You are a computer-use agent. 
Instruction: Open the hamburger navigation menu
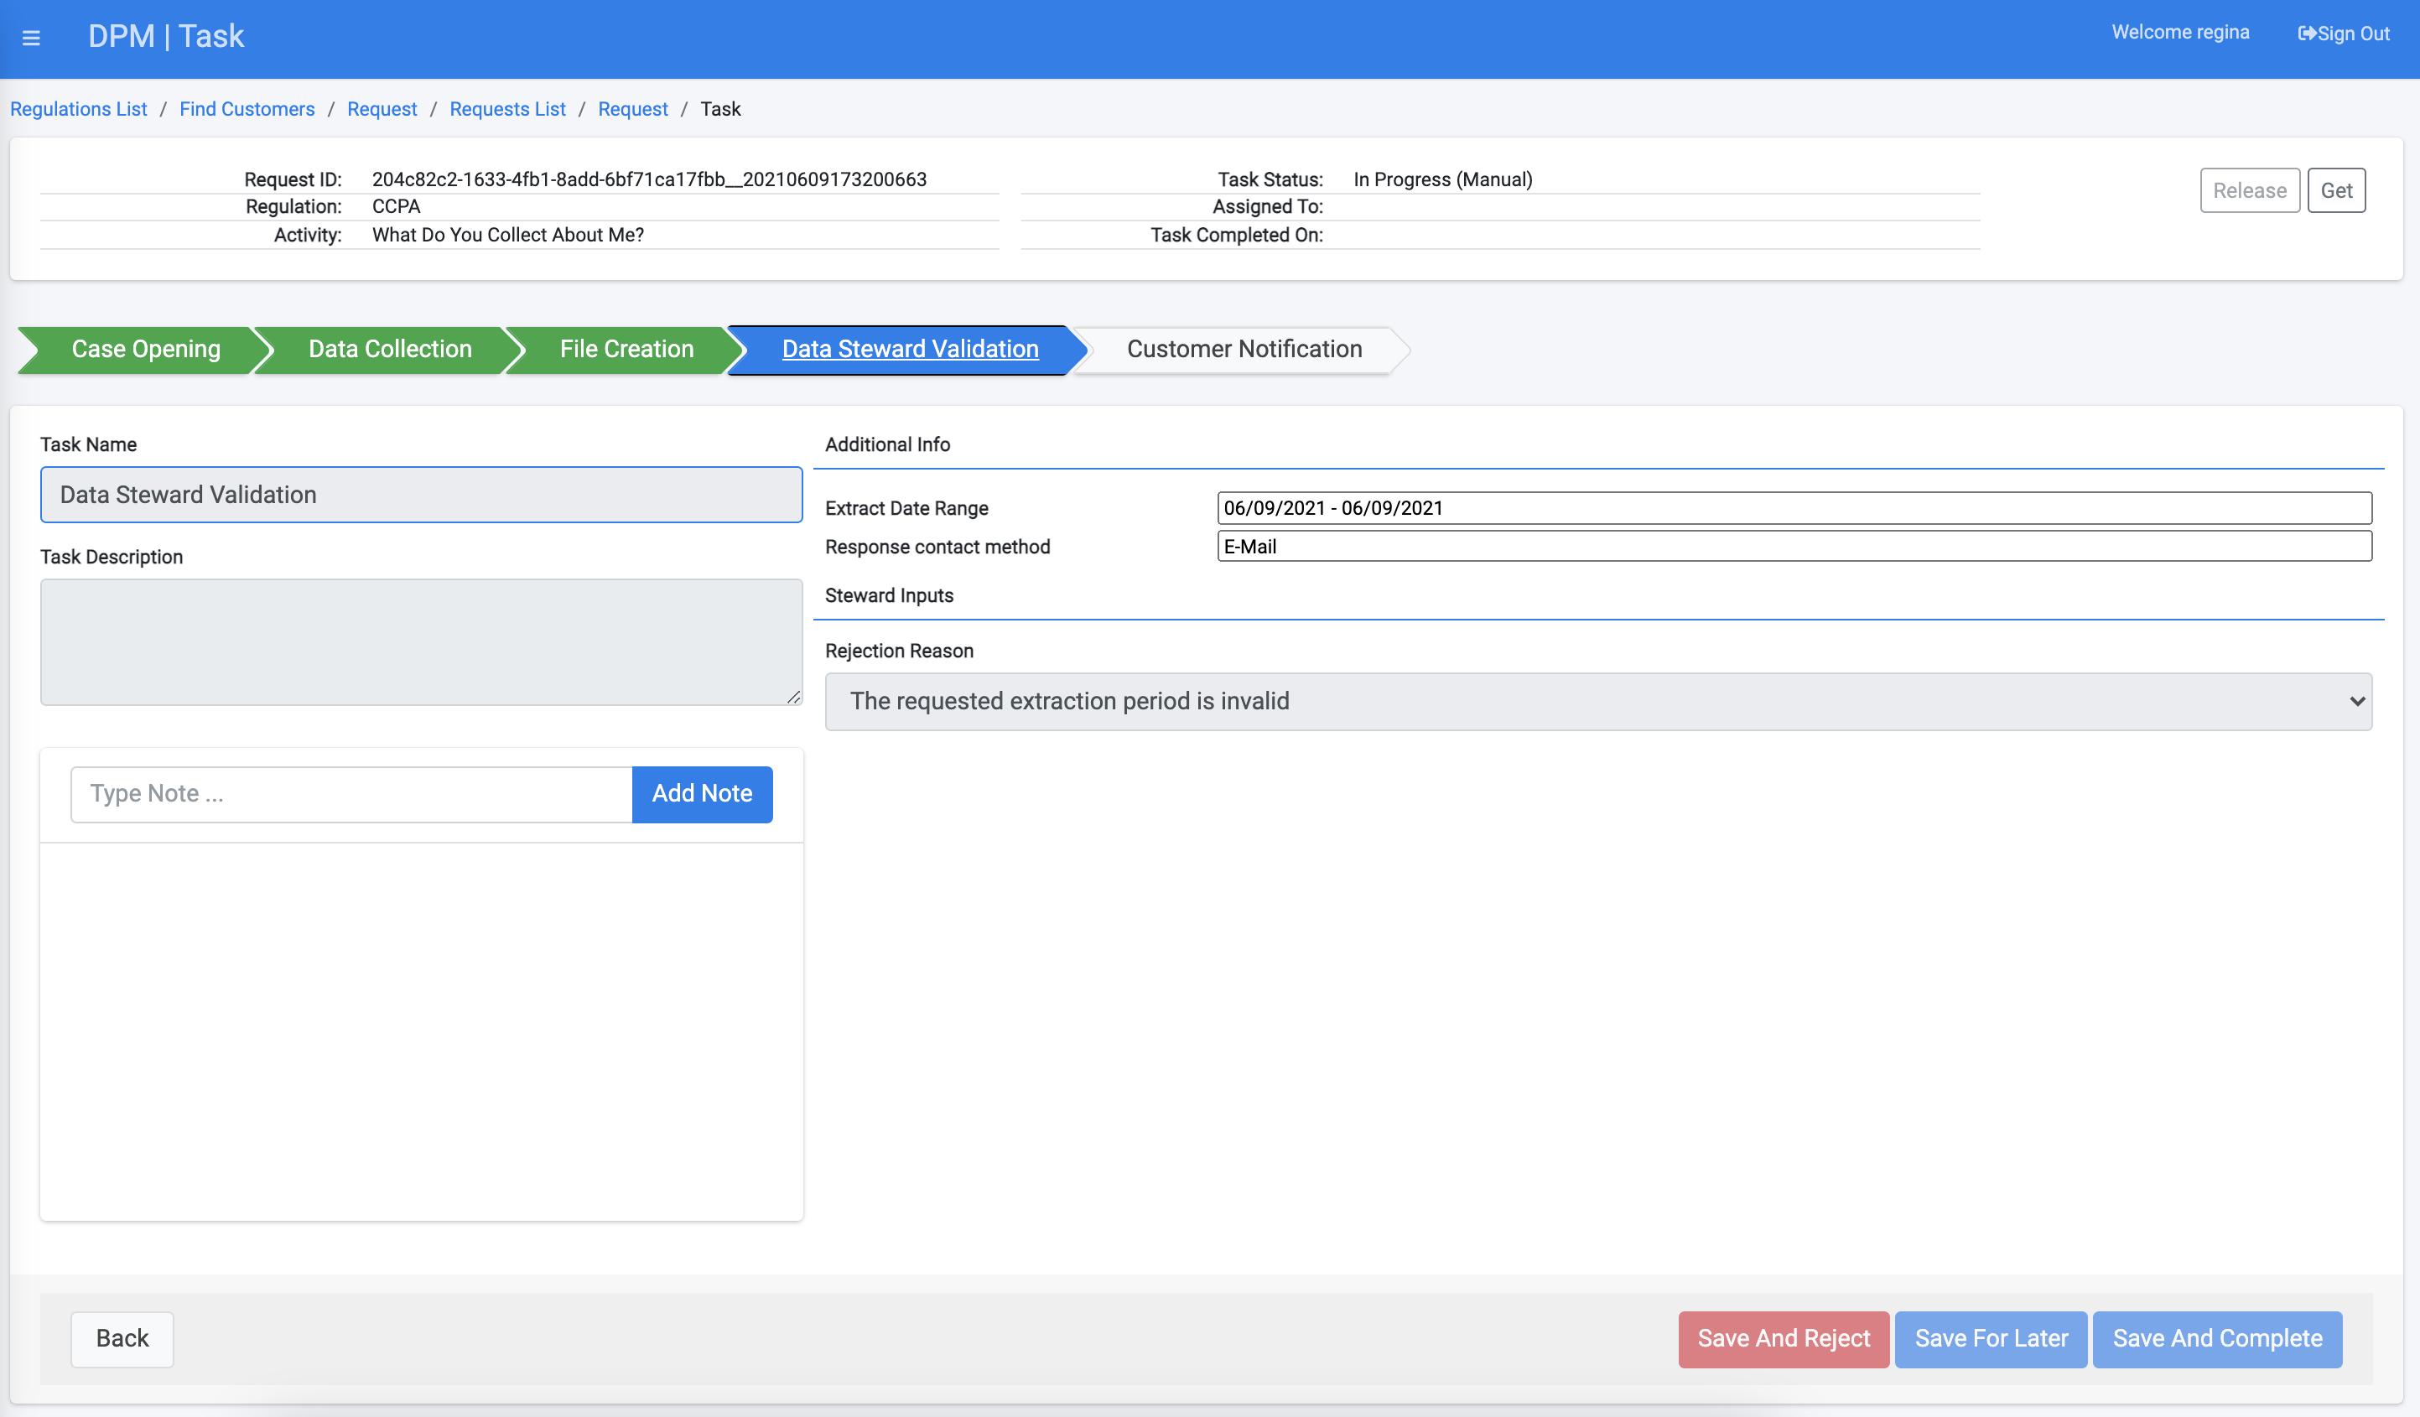click(31, 38)
